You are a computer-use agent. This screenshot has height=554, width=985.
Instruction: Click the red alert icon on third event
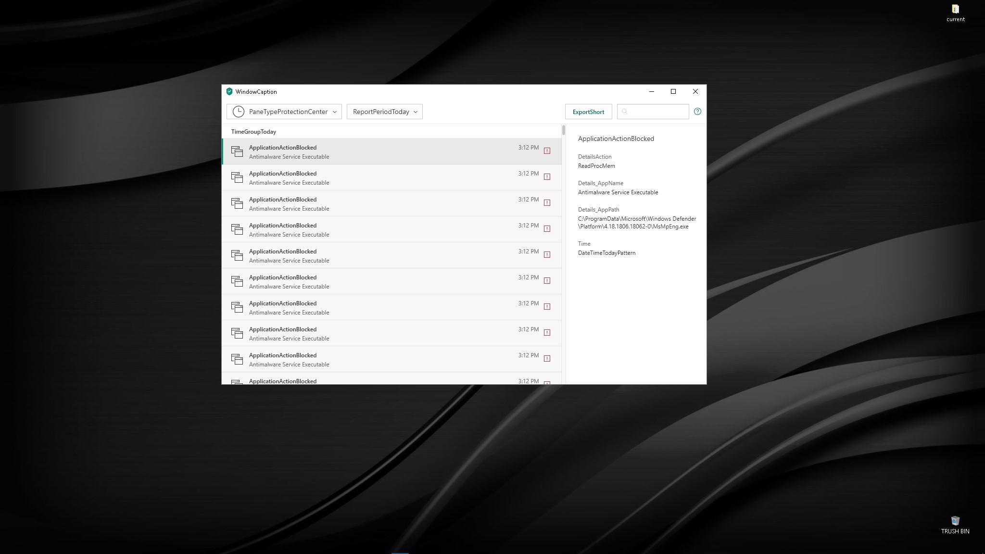click(547, 203)
